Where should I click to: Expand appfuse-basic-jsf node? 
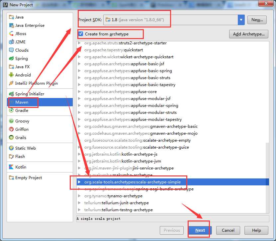(x=79, y=64)
